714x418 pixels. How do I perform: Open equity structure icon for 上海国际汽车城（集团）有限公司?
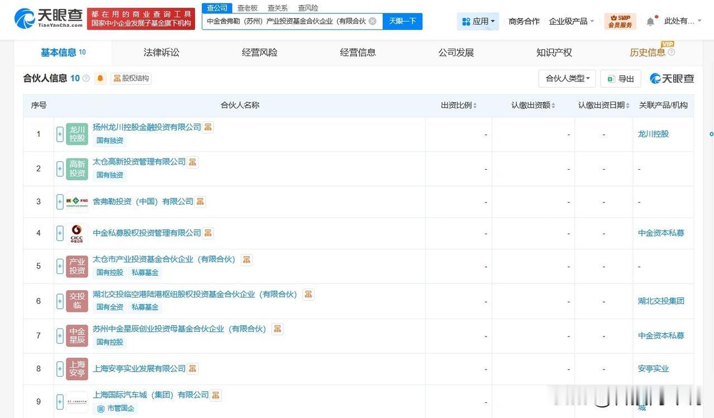216,395
